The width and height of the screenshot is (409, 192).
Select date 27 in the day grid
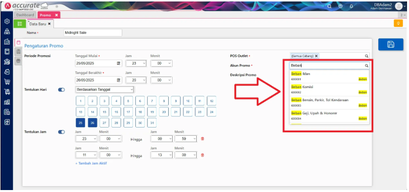[104, 123]
